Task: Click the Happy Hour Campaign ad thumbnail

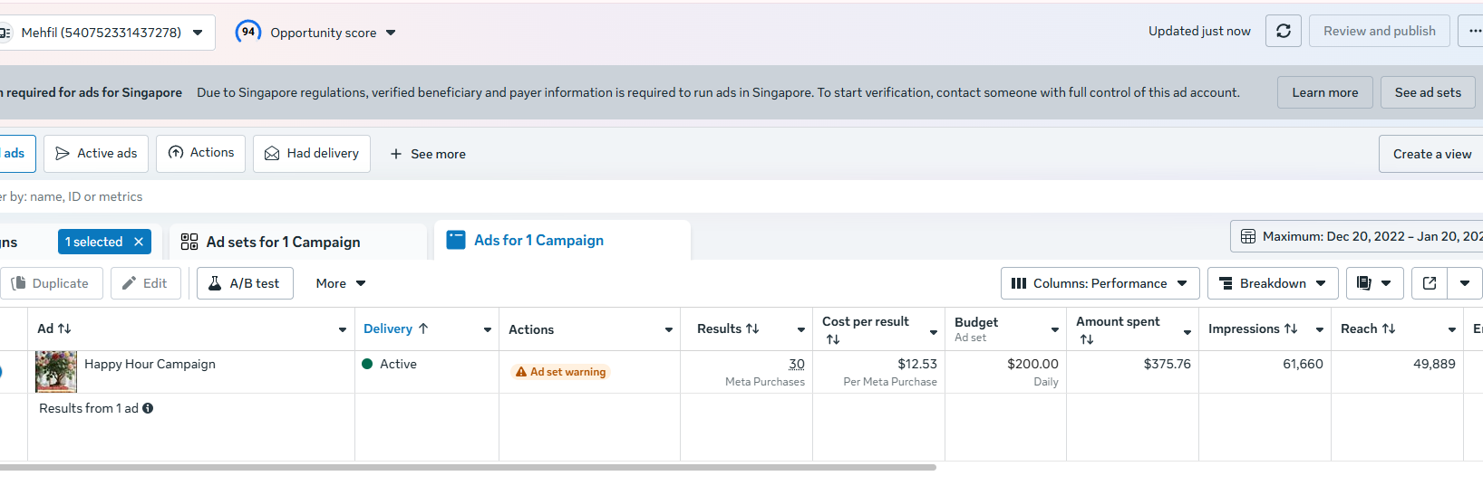Action: pos(56,371)
